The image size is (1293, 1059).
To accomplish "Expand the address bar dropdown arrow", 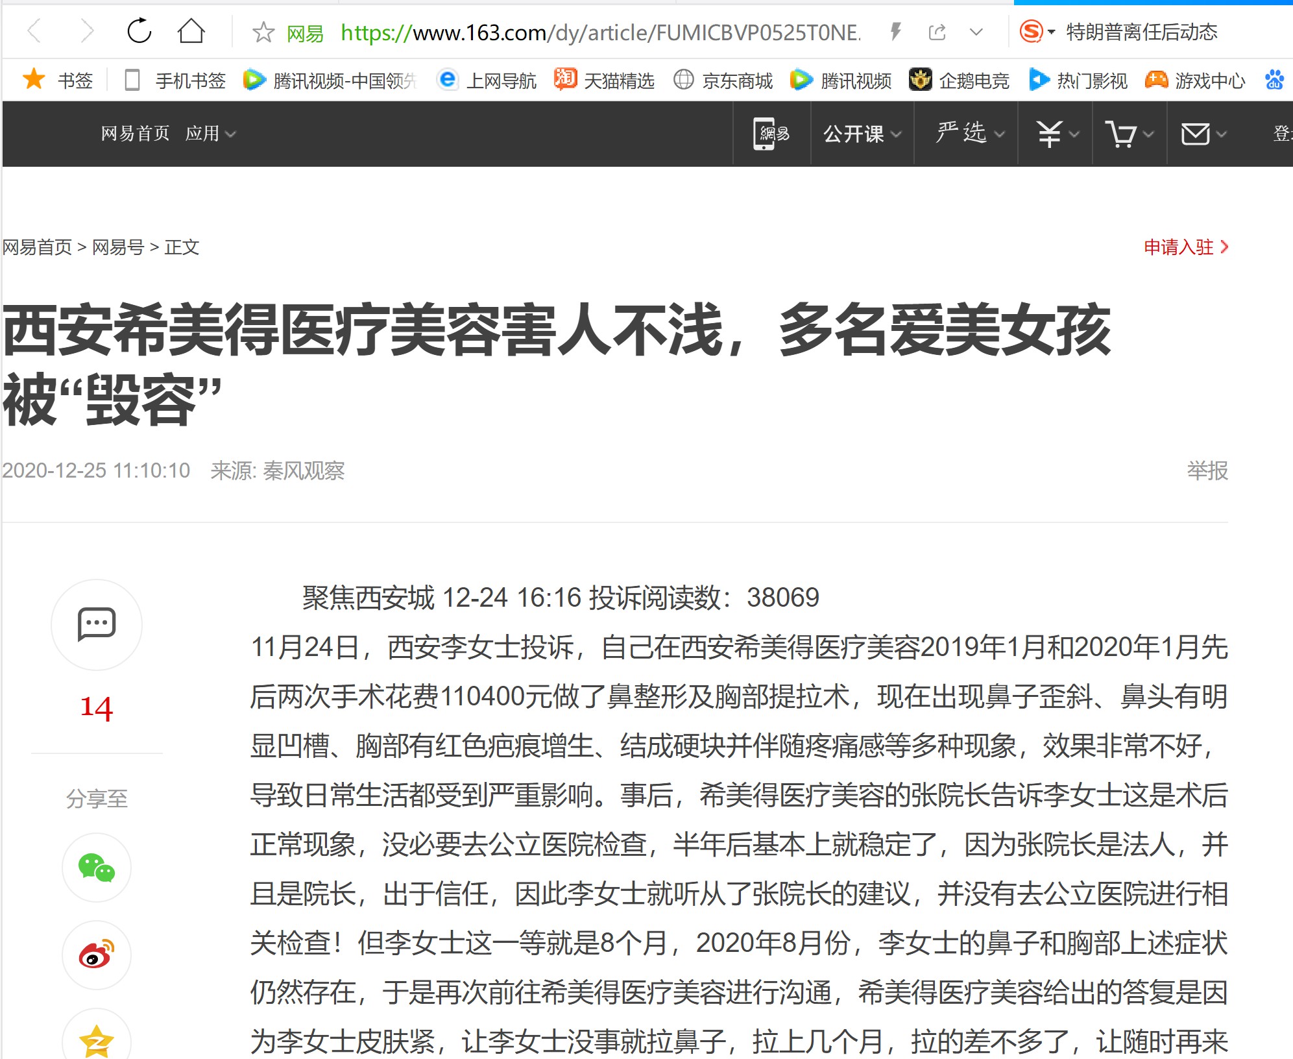I will (x=976, y=32).
